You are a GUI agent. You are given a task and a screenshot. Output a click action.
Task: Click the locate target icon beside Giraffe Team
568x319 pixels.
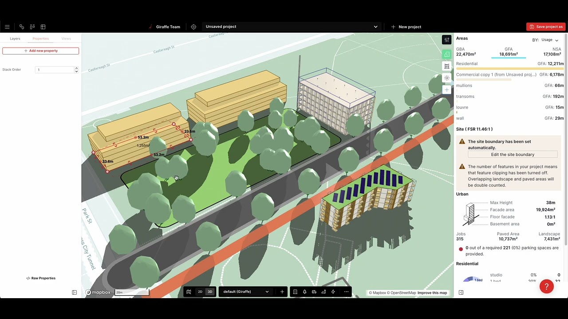193,27
